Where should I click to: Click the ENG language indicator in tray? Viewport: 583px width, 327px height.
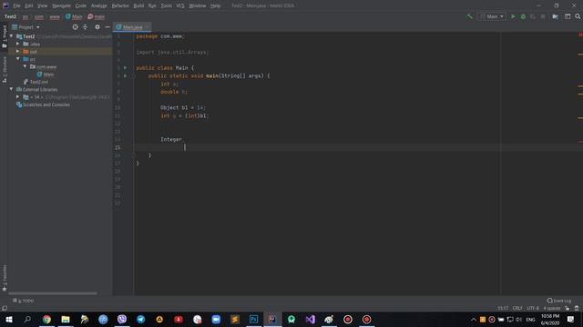[530, 319]
